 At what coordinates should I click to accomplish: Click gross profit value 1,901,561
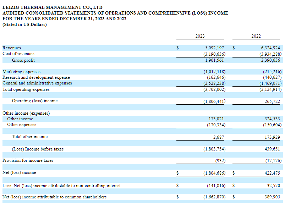pyautogui.click(x=214, y=60)
